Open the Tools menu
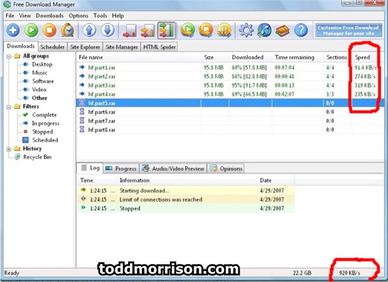Viewport: 388px width, 282px height. [100, 16]
